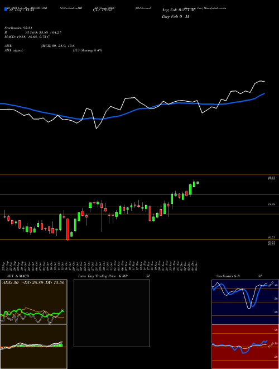279x369 pixels.
Task: Click the last green candlestick on the chart
Action: pos(198,183)
